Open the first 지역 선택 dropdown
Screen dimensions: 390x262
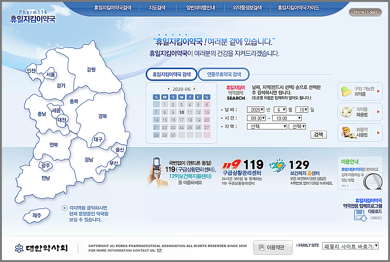click(267, 126)
